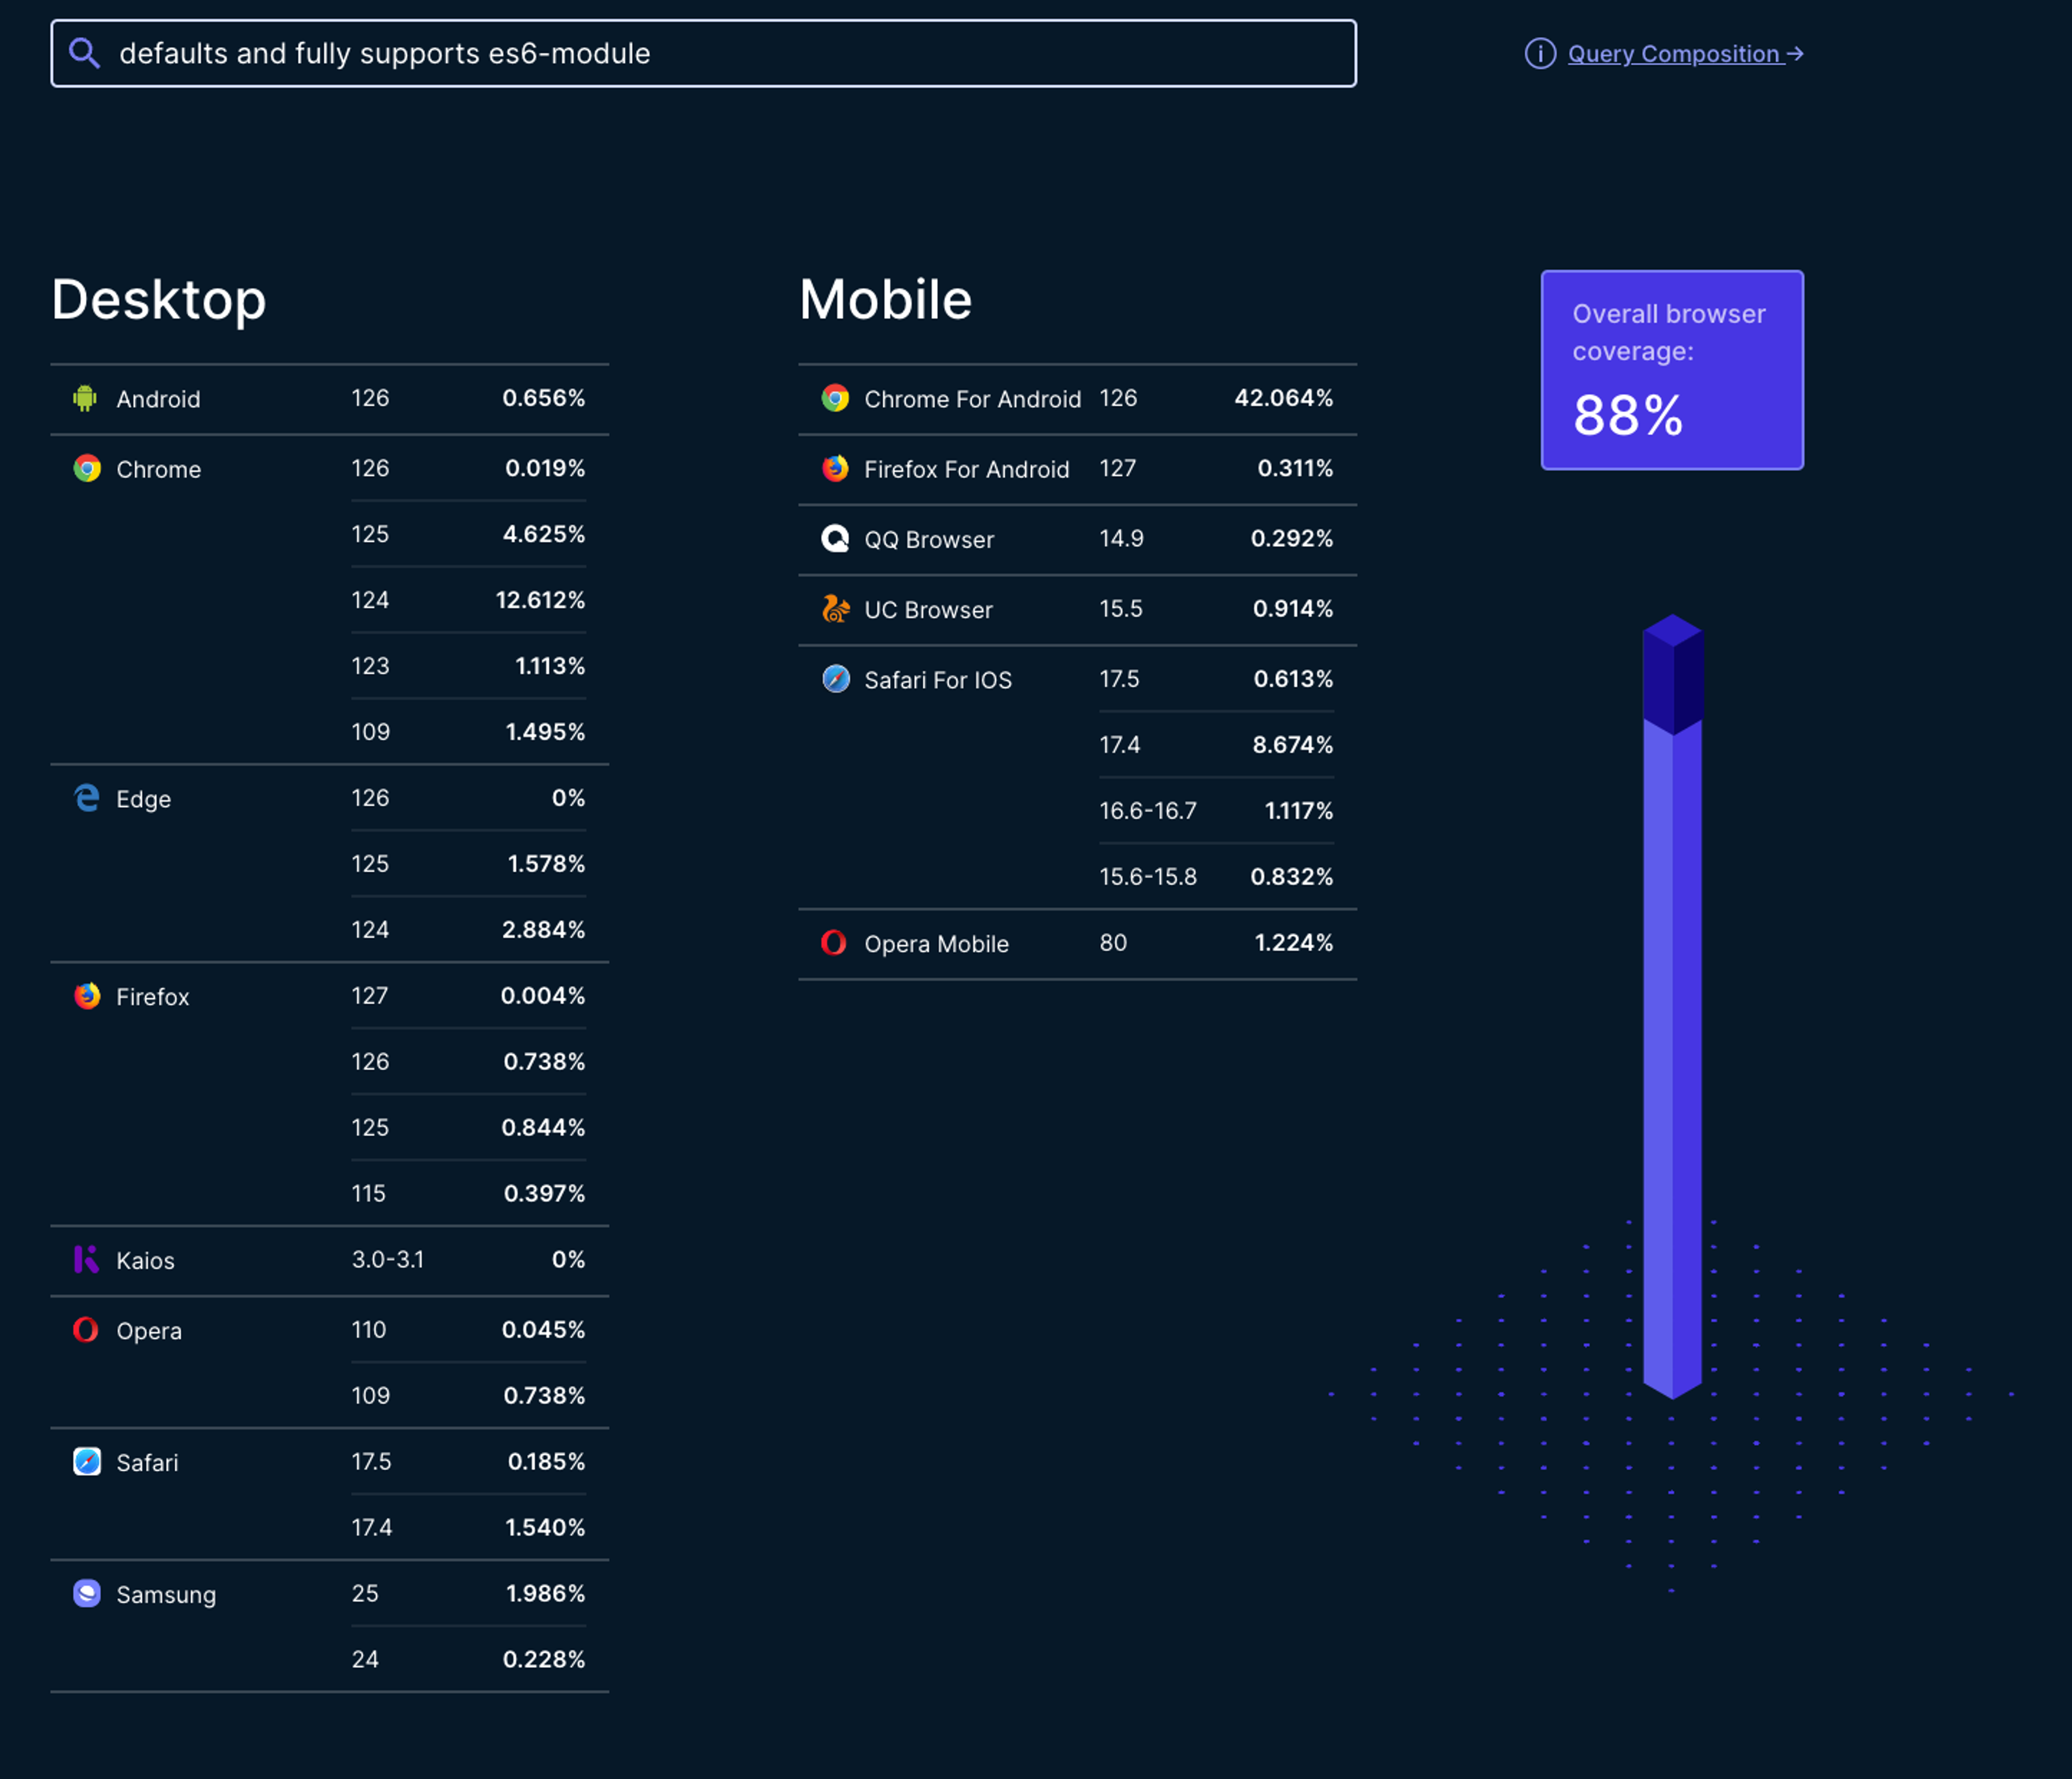2072x1779 pixels.
Task: Select Chrome 125 usage value 4.625%
Action: point(544,533)
